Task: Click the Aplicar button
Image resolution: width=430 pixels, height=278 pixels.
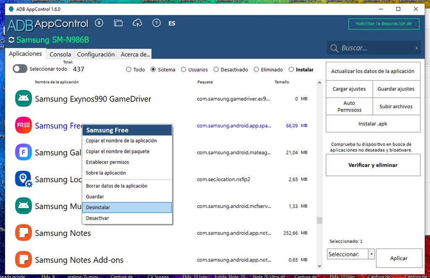Action: 399,258
